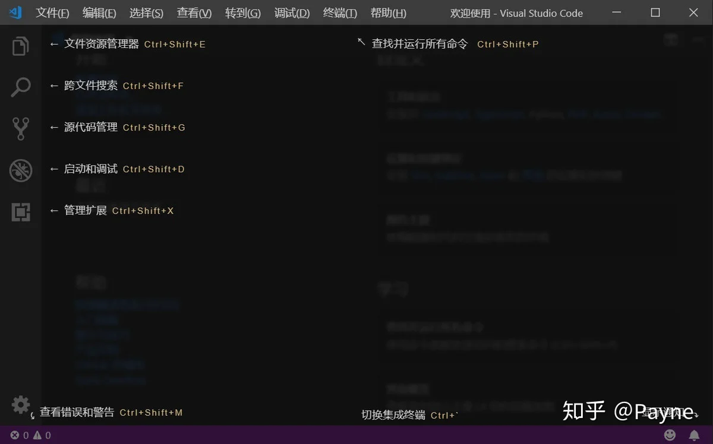Click the 查找并运行所有命令 Ctrl+Shift+P hint
The width and height of the screenshot is (713, 444).
point(448,43)
